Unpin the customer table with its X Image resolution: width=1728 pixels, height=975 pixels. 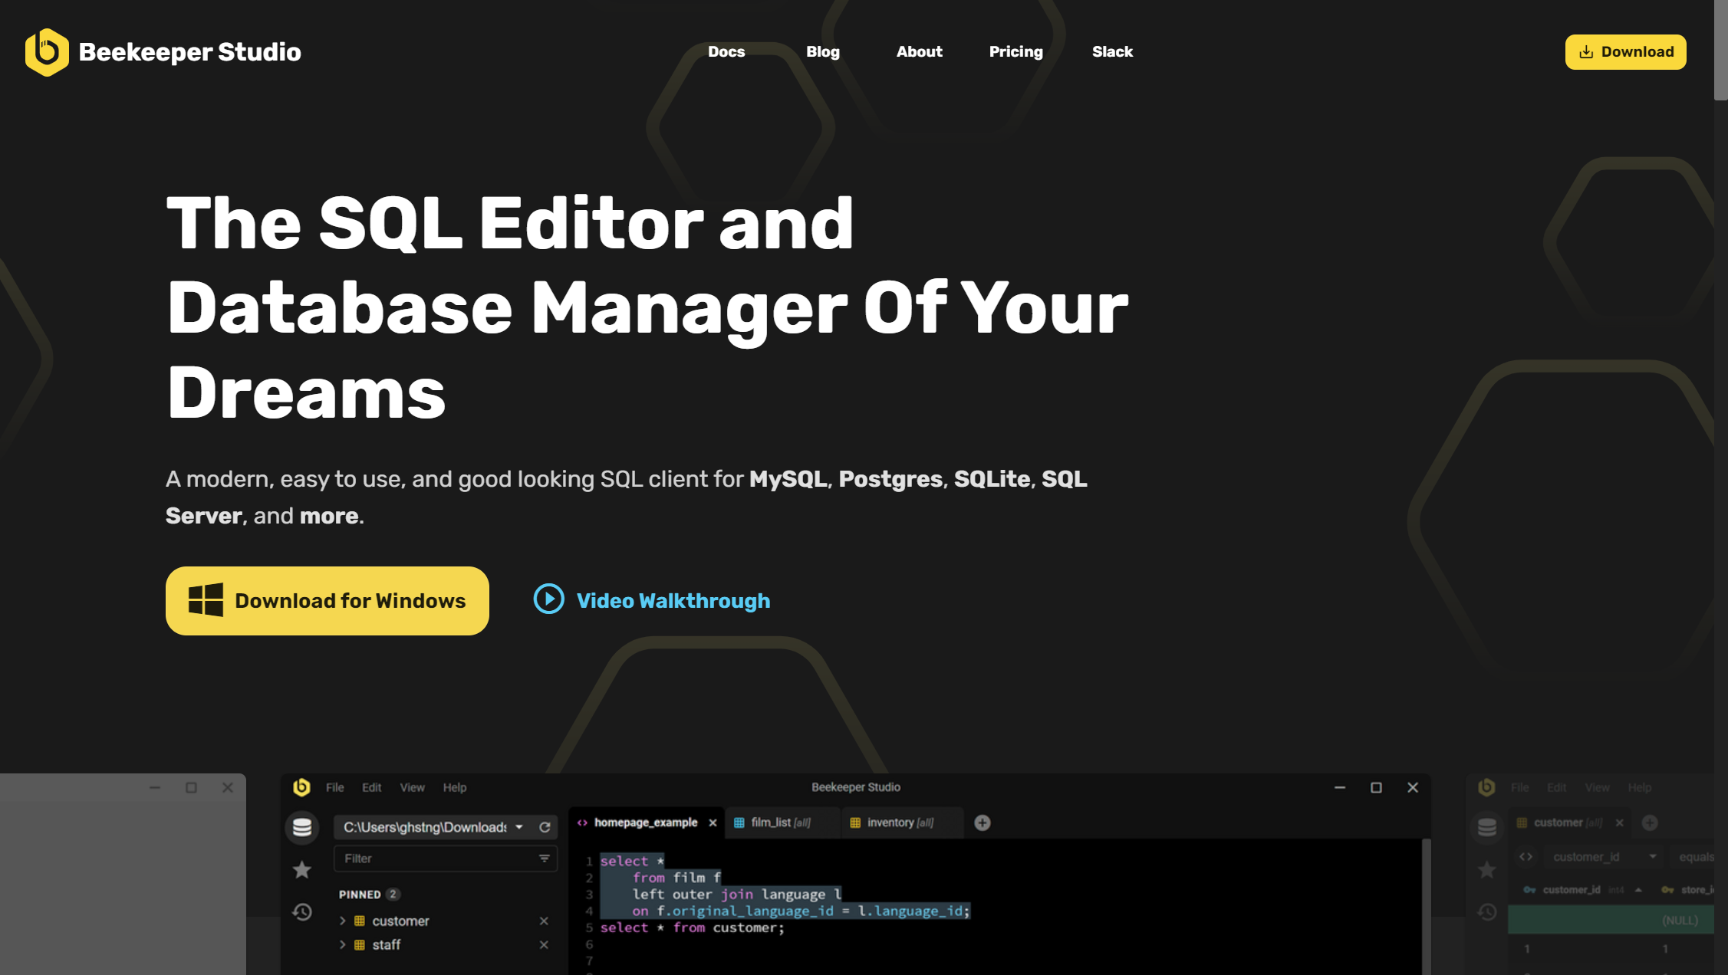[x=544, y=921]
